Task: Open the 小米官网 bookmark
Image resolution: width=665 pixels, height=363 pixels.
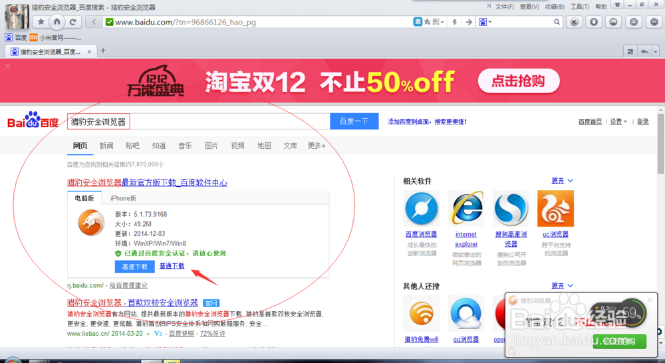Action: (55, 38)
